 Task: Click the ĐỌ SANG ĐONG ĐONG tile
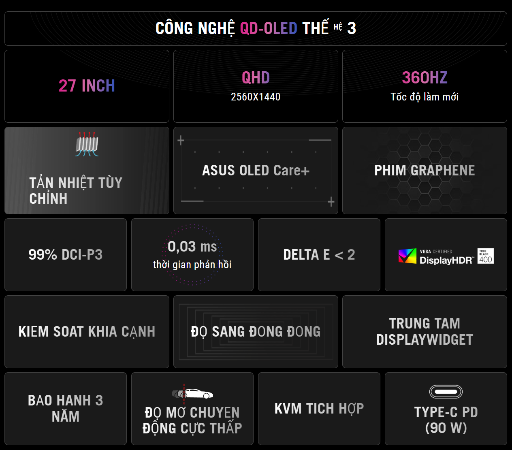pyautogui.click(x=256, y=332)
